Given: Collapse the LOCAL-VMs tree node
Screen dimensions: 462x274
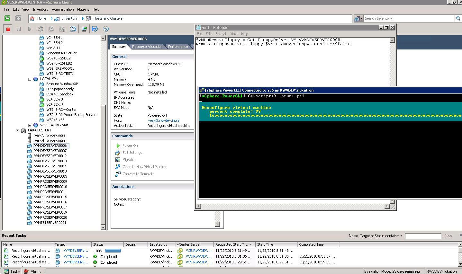Looking at the screenshot, I should pyautogui.click(x=30, y=79).
